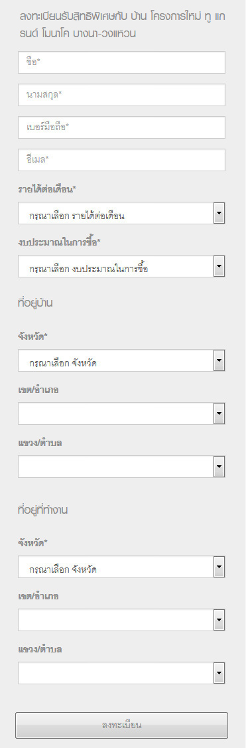Image resolution: width=246 pixels, height=748 pixels.
Task: Click into the อีเมล email field
Action: click(x=121, y=160)
